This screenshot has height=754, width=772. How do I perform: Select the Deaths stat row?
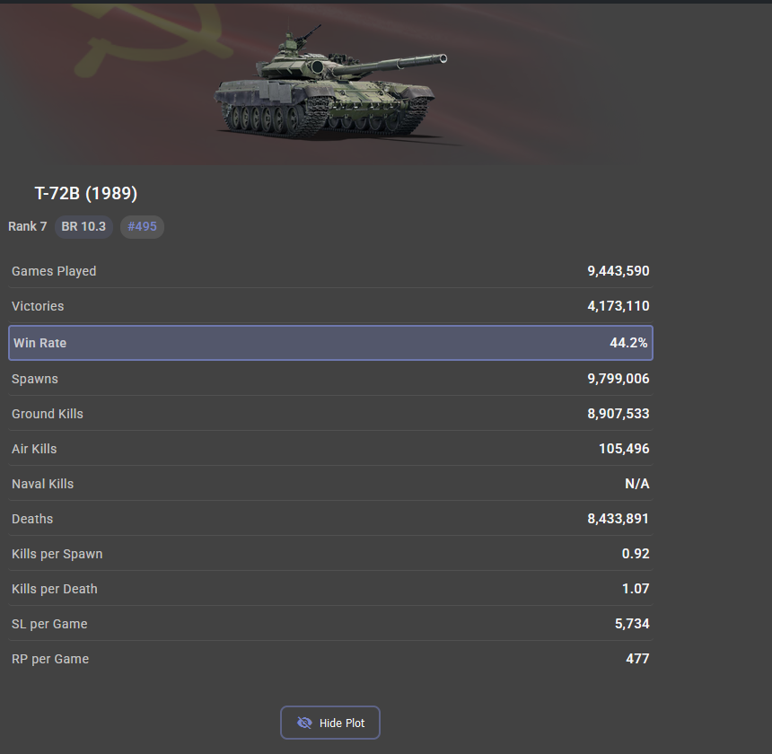click(331, 518)
